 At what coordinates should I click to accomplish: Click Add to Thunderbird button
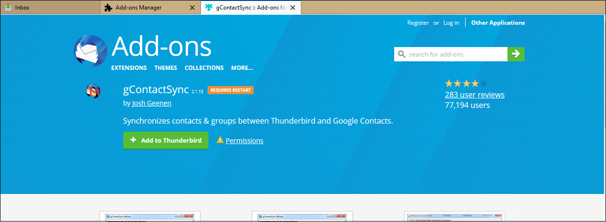(x=166, y=140)
